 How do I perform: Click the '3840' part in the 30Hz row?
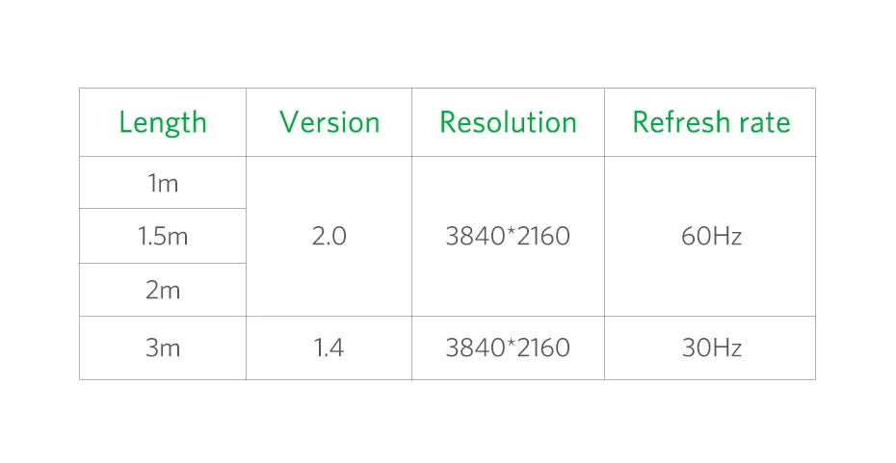pos(472,347)
